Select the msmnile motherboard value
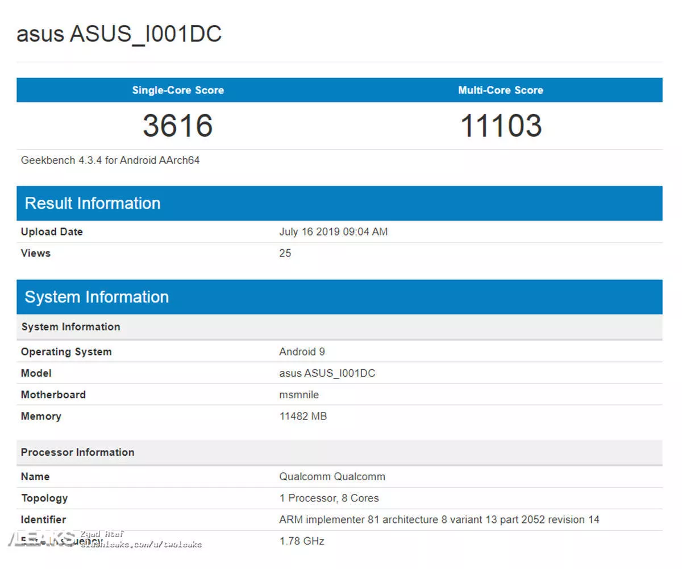682x569 pixels. (299, 395)
